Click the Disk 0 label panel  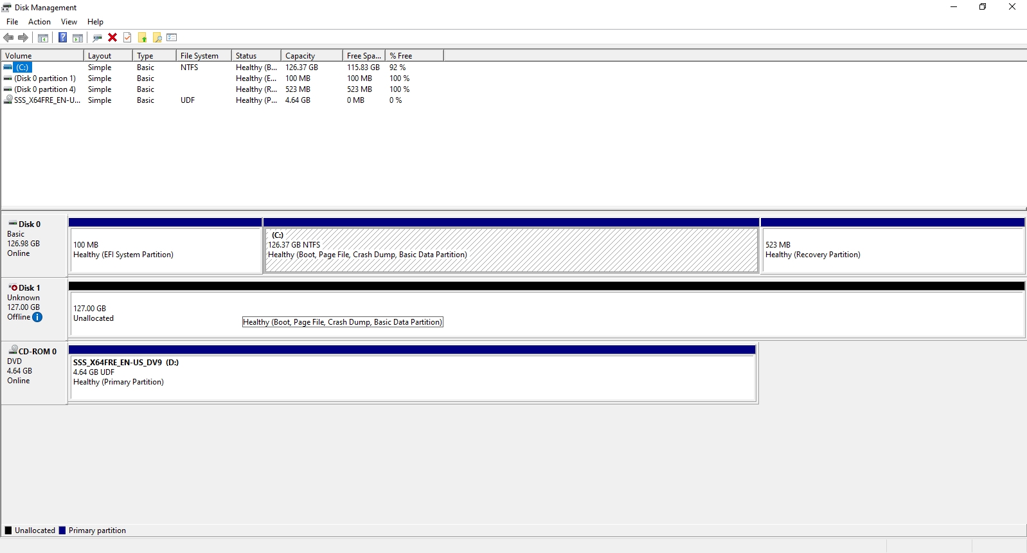click(35, 245)
